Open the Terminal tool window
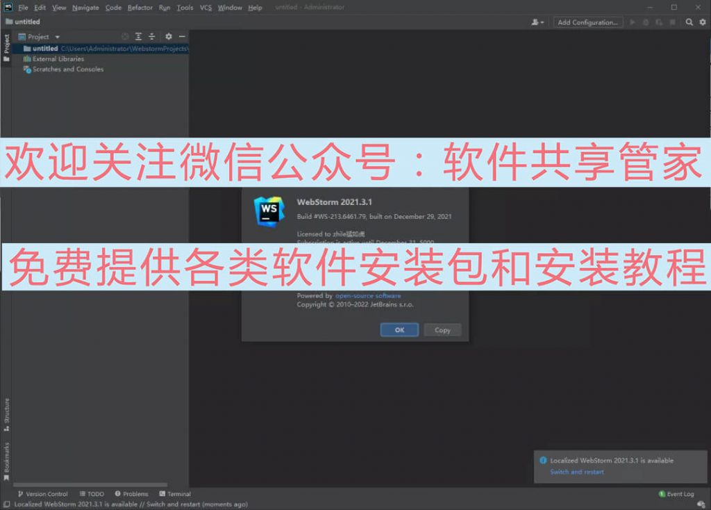The width and height of the screenshot is (711, 510). [175, 493]
